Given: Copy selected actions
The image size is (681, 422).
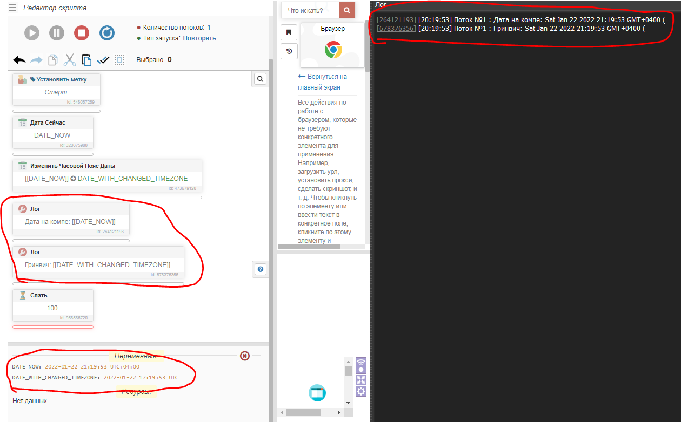Looking at the screenshot, I should 53,60.
